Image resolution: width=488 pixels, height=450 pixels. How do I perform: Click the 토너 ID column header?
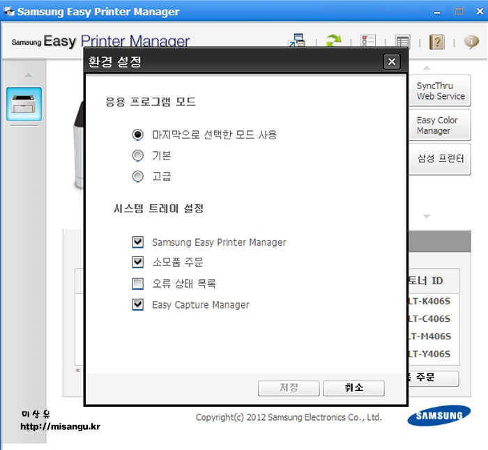[x=433, y=281]
